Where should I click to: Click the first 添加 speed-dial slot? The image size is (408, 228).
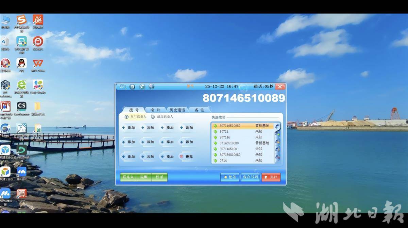click(129, 128)
